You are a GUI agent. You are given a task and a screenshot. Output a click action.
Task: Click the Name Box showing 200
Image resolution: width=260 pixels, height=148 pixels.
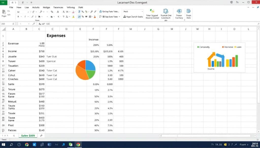[x=7, y=24]
